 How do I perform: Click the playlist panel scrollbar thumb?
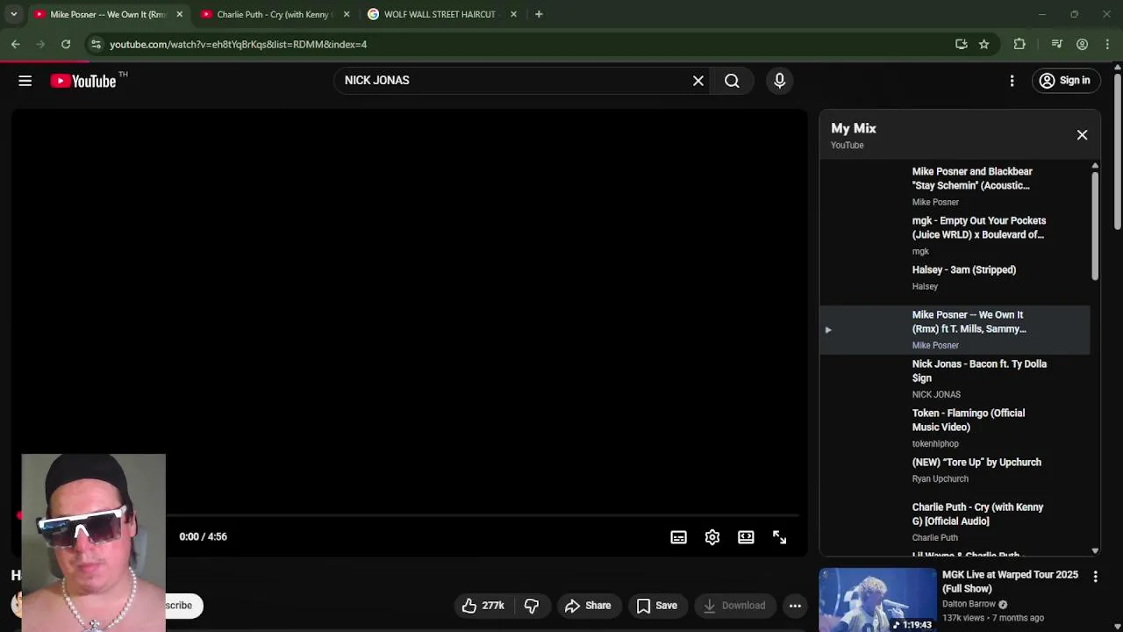(x=1095, y=226)
